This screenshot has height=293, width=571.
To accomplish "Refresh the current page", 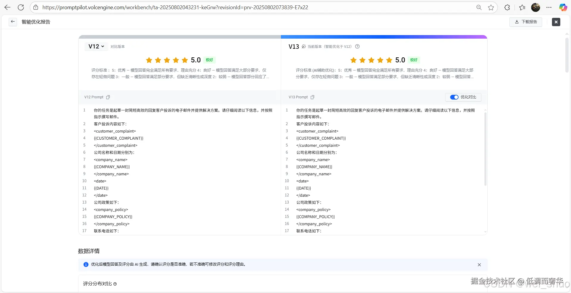I will click(x=21, y=7).
